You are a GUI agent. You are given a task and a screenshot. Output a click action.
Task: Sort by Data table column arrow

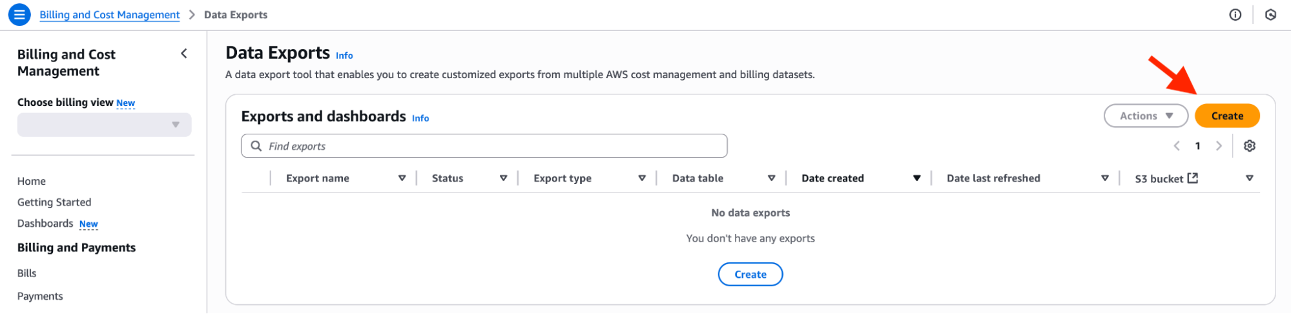tap(771, 178)
